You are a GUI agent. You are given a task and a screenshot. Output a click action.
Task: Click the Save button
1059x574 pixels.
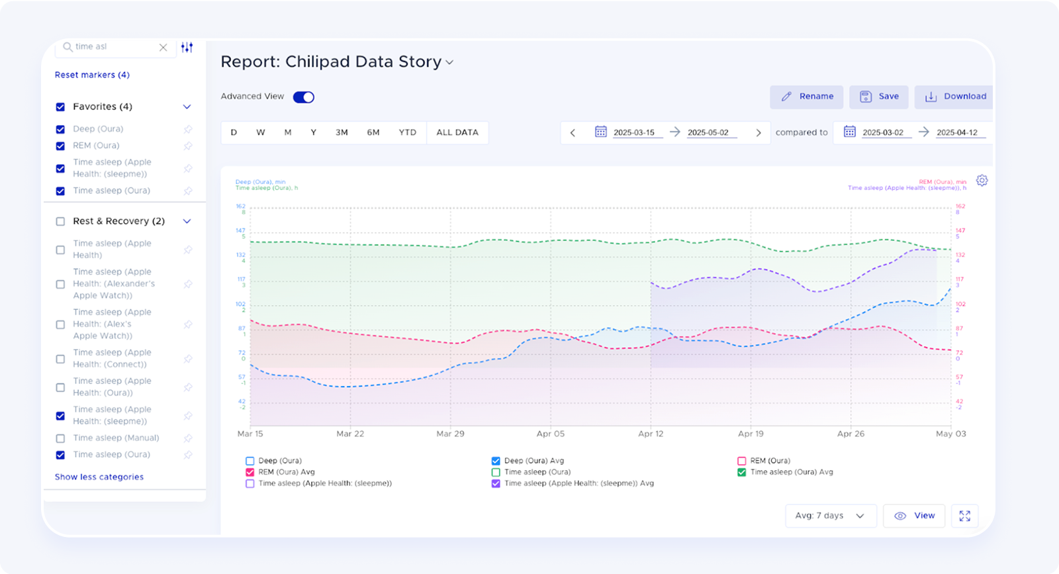coord(879,97)
